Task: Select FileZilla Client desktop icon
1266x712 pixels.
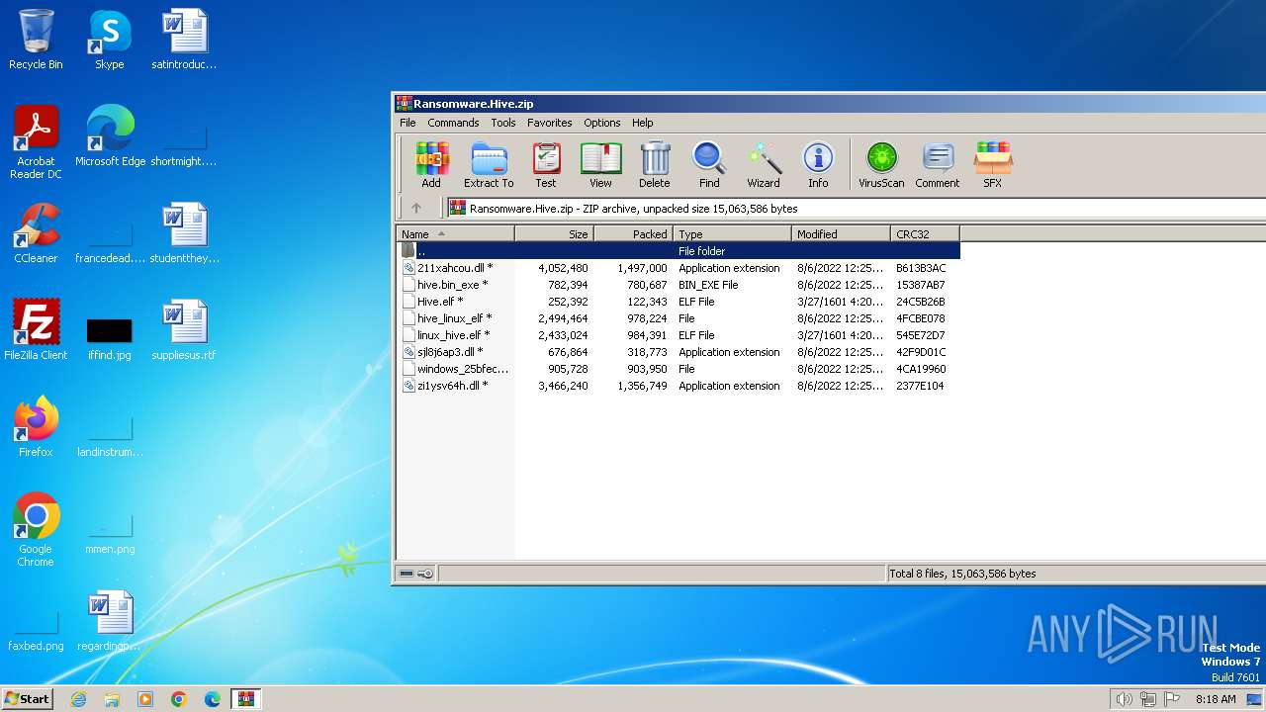Action: pos(36,330)
